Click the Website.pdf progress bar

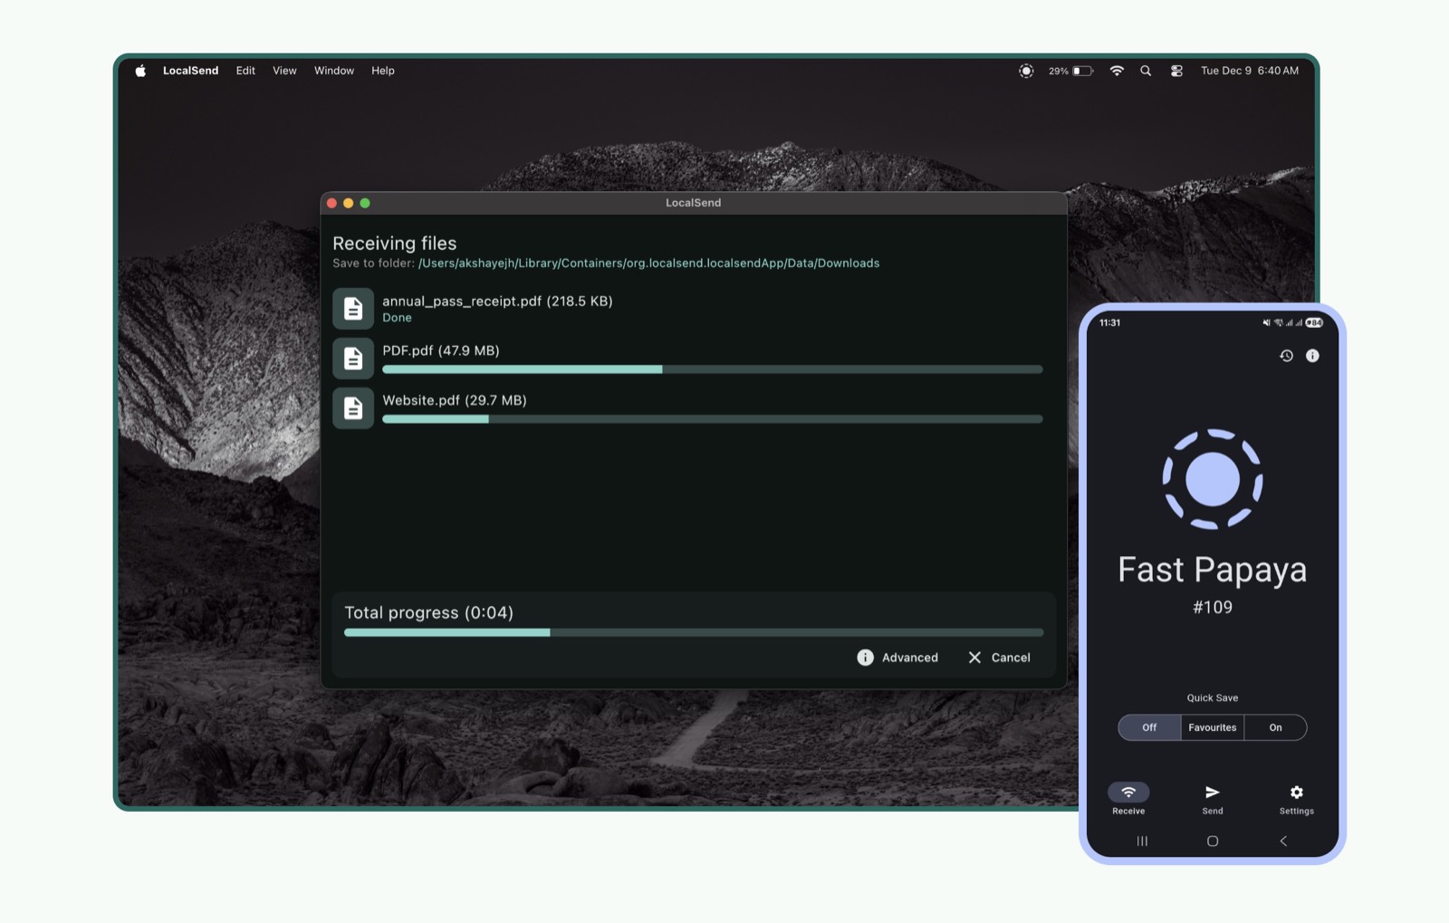point(713,419)
